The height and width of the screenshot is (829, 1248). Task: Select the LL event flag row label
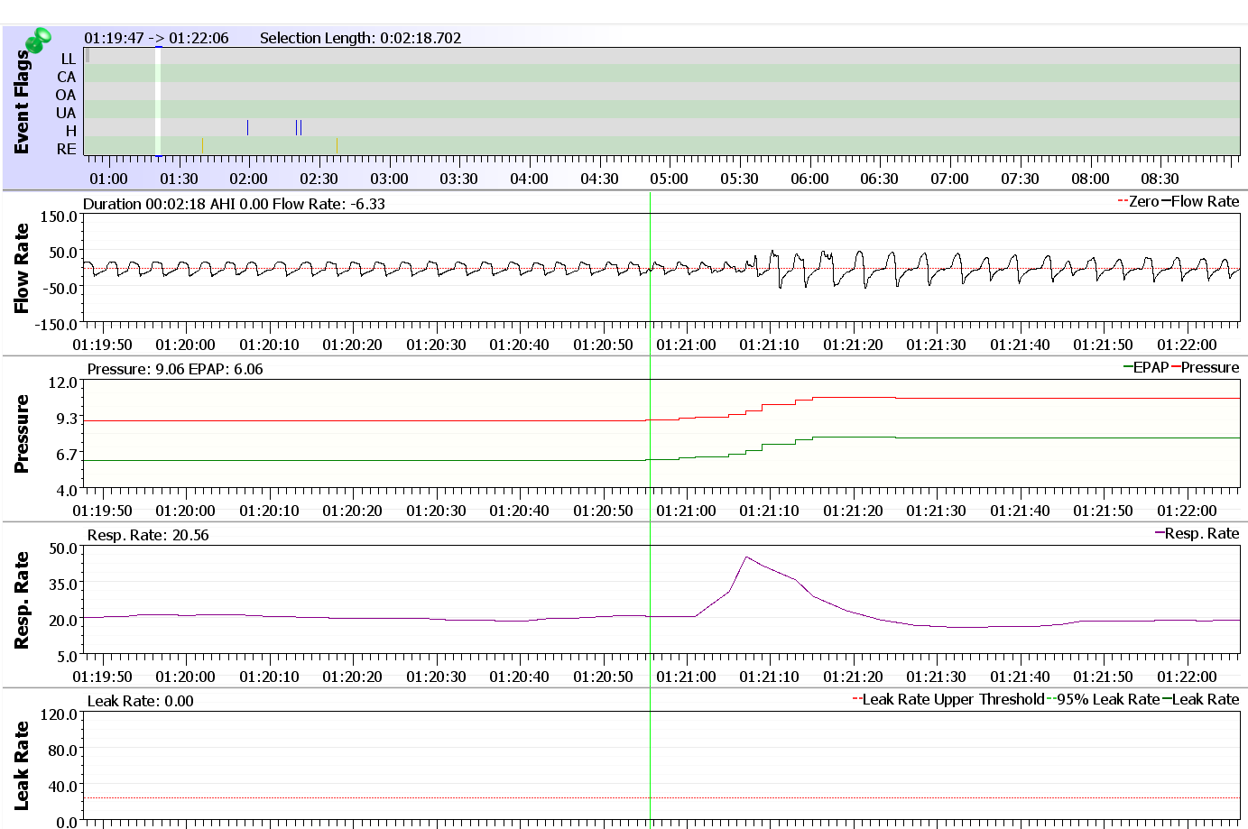click(x=69, y=59)
